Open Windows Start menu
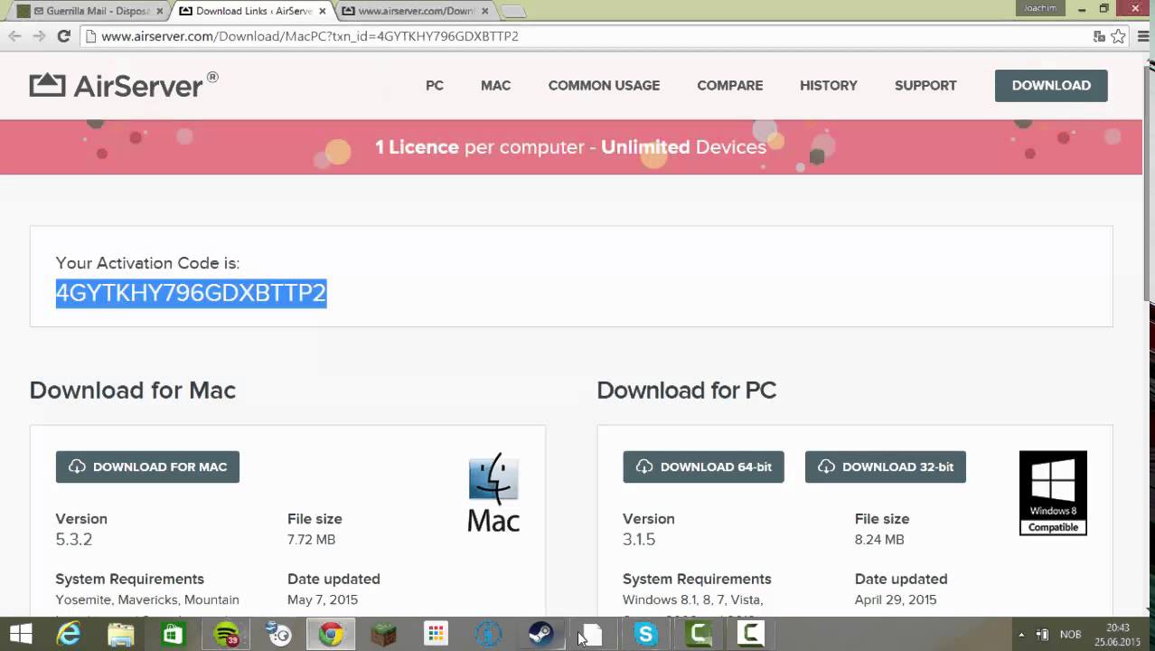The width and height of the screenshot is (1155, 651). [x=21, y=635]
